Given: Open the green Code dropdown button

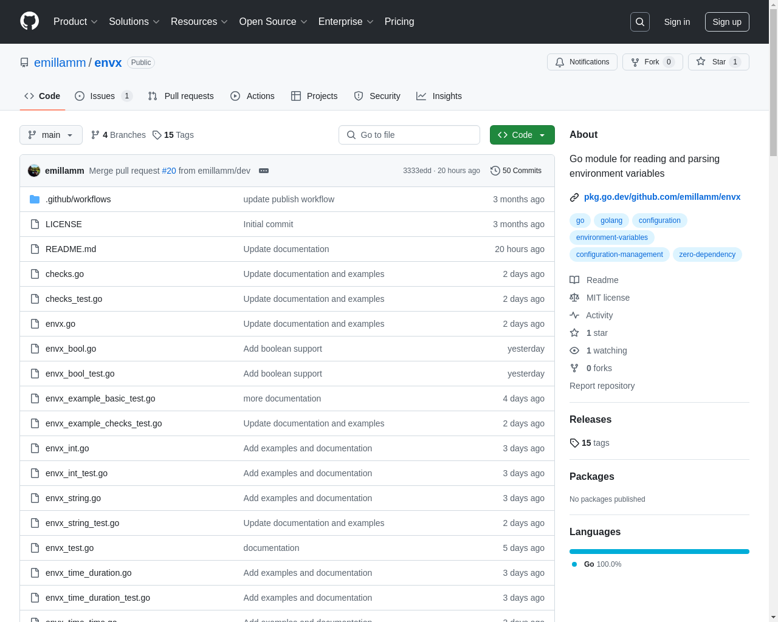Looking at the screenshot, I should 522,135.
